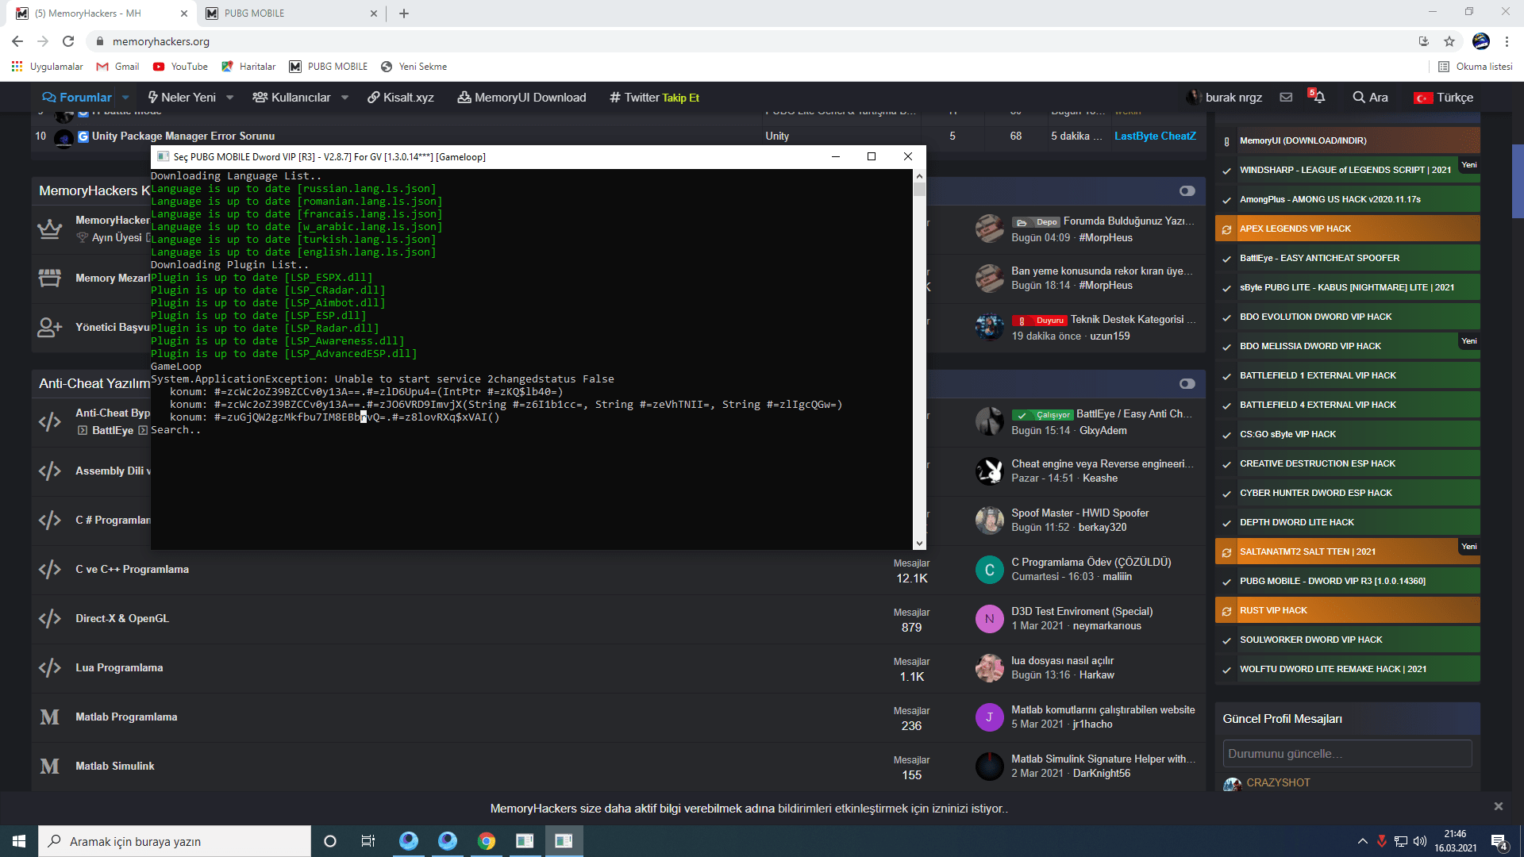1524x857 pixels.
Task: Open the notifications bell with badge 5
Action: coord(1318,97)
